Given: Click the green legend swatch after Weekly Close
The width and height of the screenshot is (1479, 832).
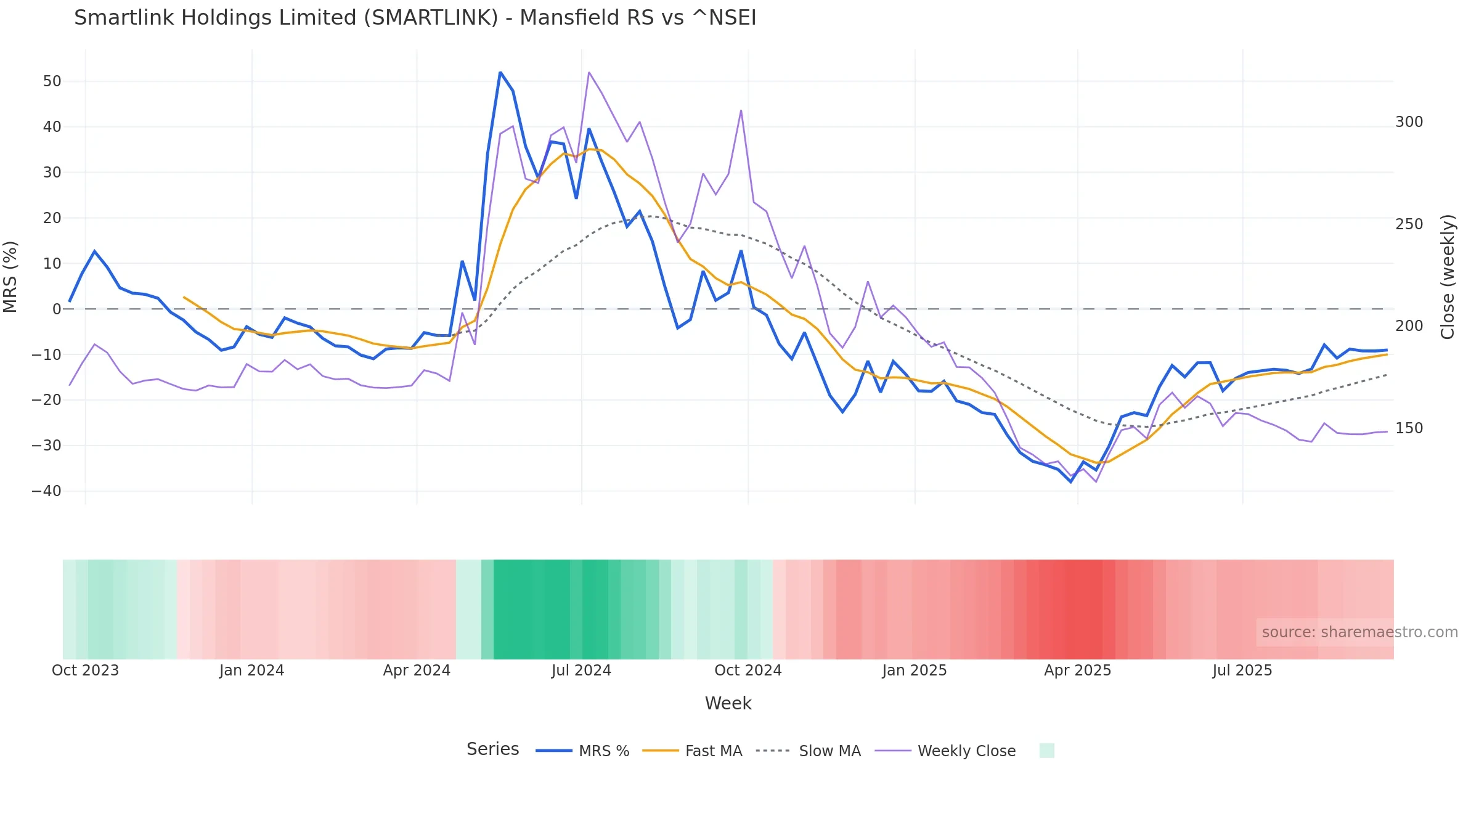Looking at the screenshot, I should pyautogui.click(x=1046, y=751).
